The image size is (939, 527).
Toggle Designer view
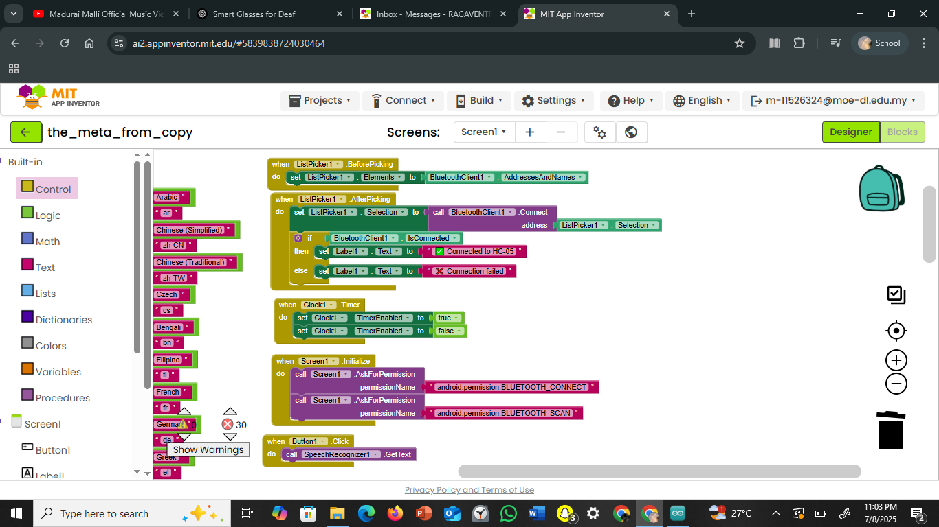[850, 132]
